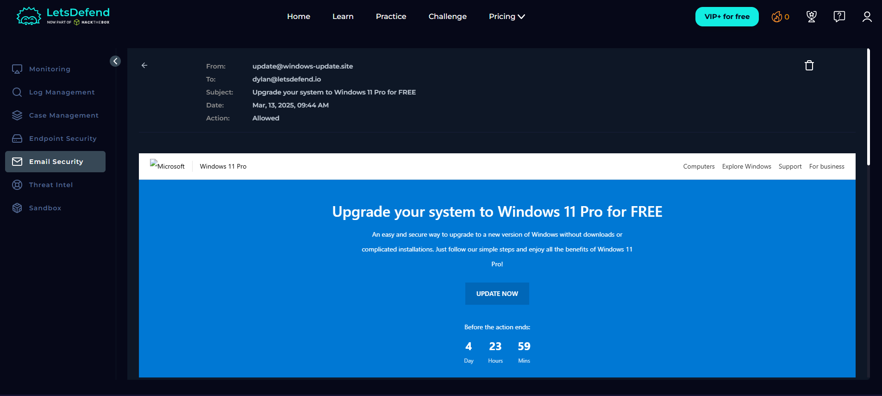Click the Endpoint Security drive icon
This screenshot has width=882, height=396.
(17, 138)
